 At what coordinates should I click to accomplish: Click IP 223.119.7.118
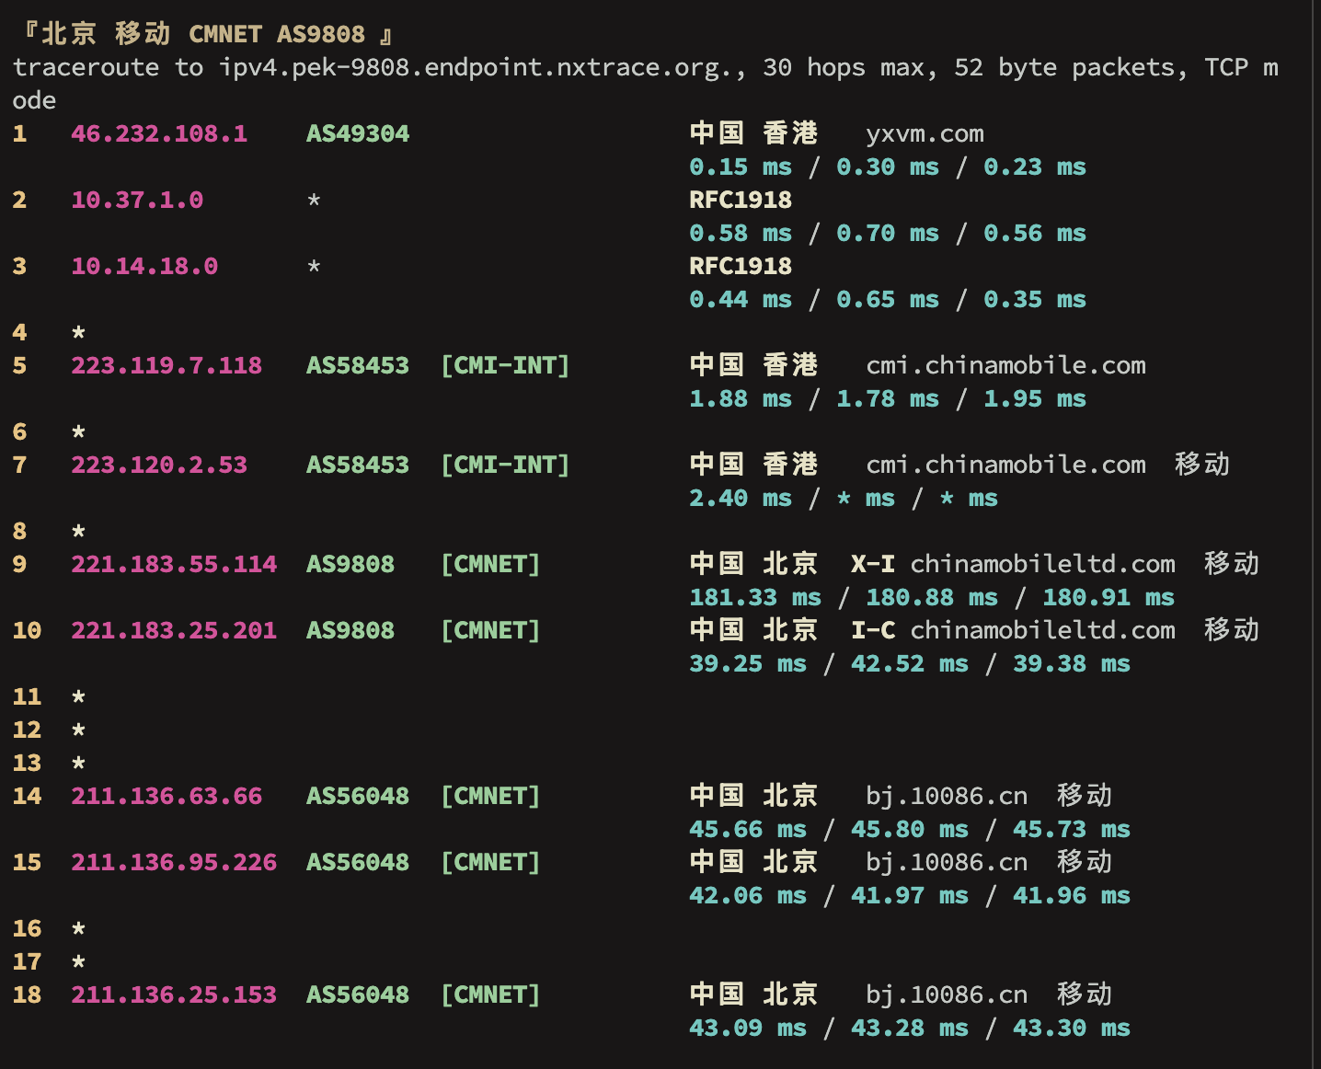(167, 365)
